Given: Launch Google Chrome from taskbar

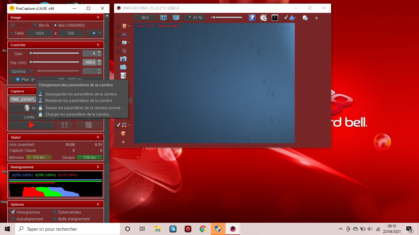Looking at the screenshot, I should pos(203,229).
